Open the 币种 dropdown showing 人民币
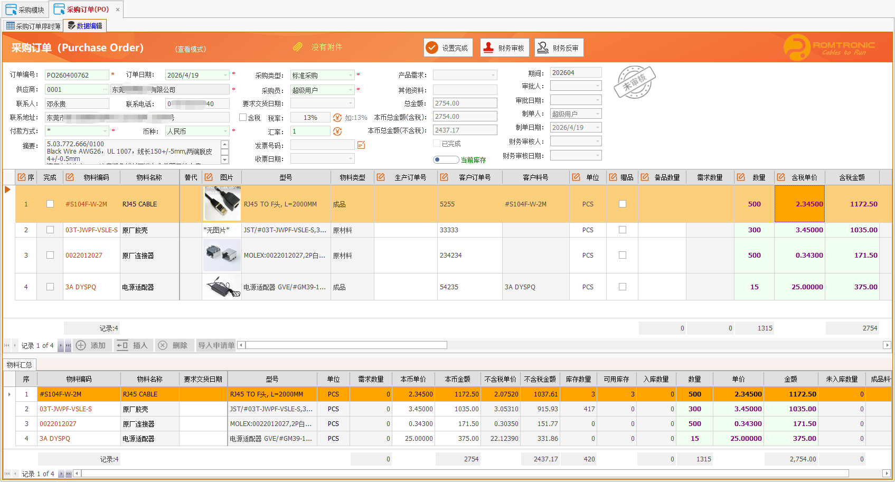This screenshot has width=895, height=482. coord(224,131)
